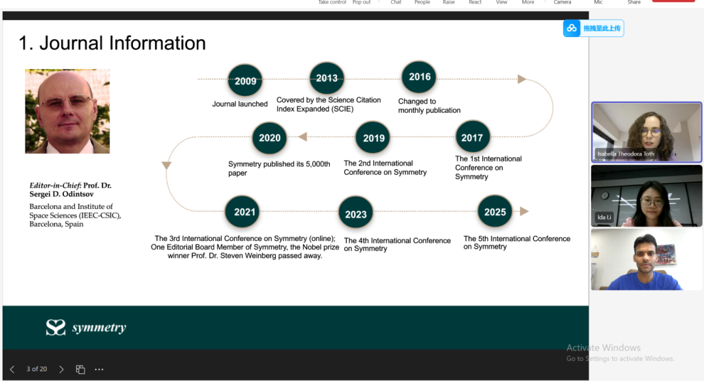Open the slide grid view icon

(x=81, y=369)
